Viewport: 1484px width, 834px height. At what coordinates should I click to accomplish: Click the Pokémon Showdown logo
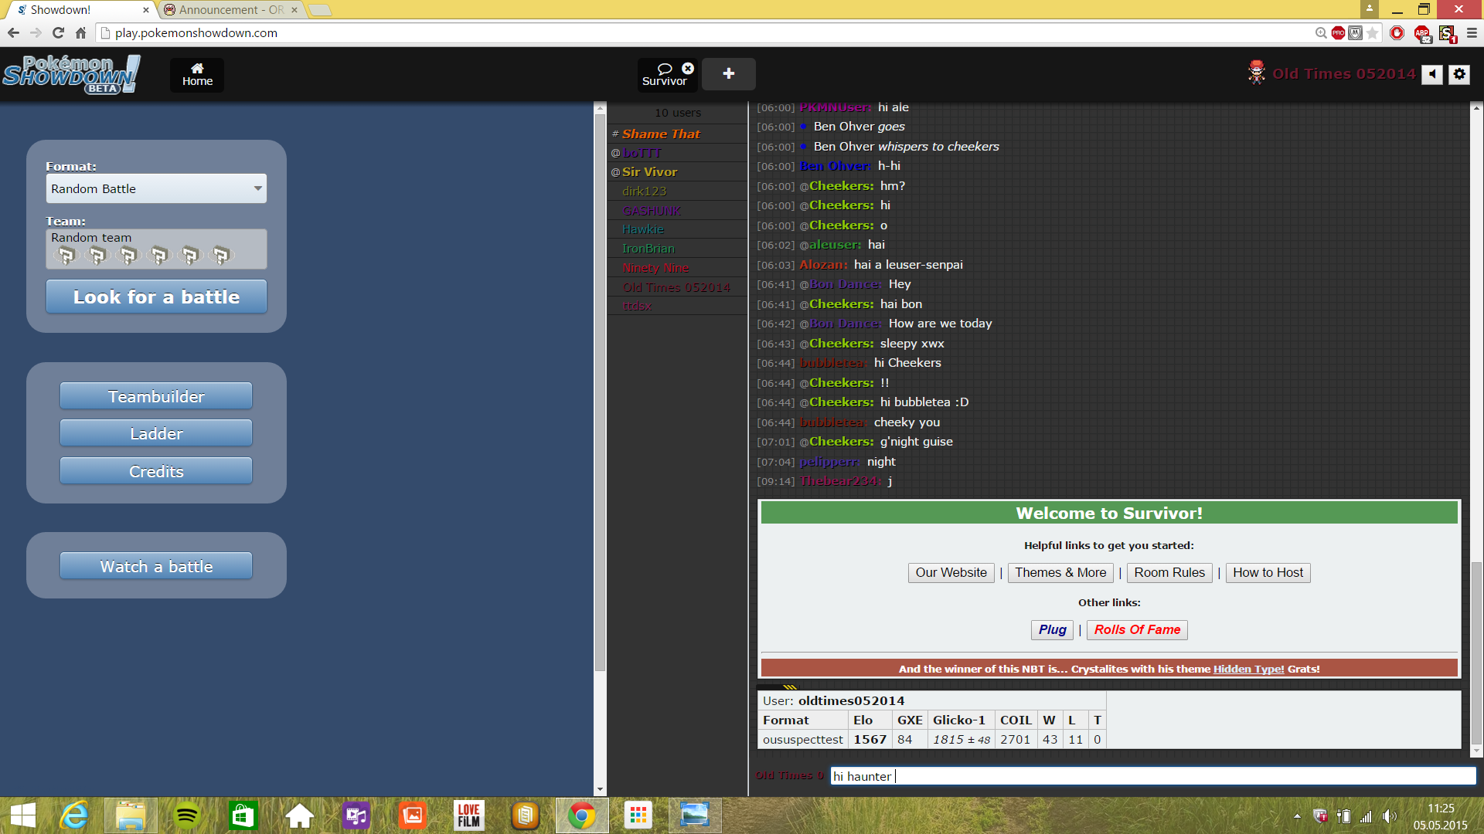pos(71,74)
